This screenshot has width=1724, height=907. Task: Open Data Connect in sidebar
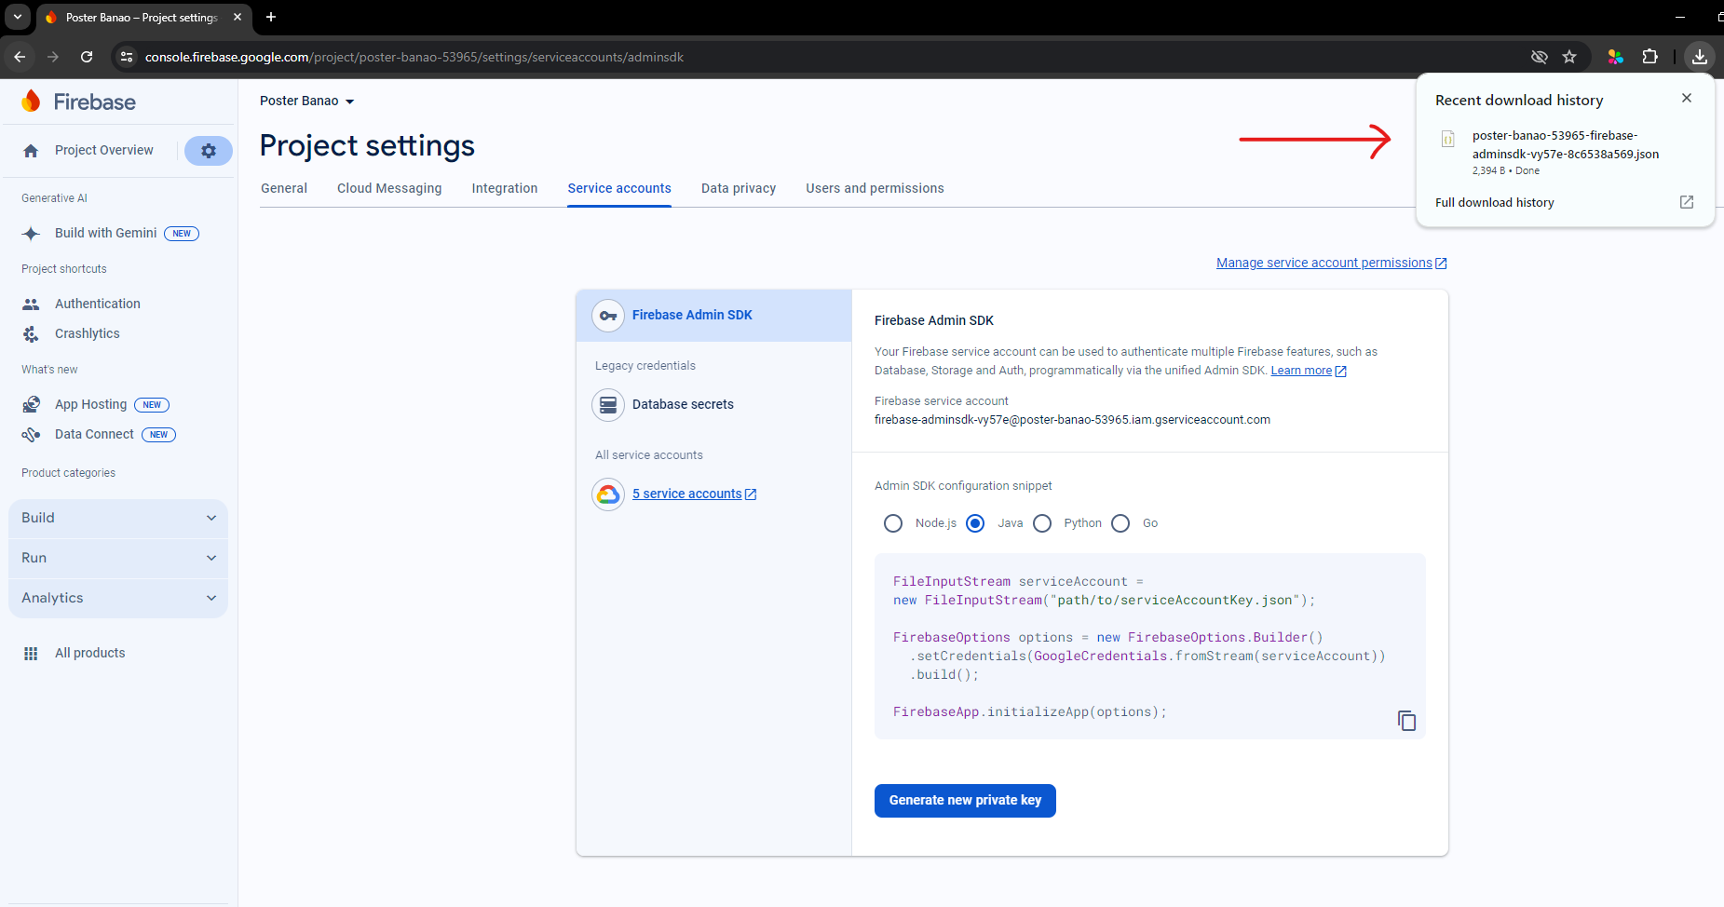94,435
